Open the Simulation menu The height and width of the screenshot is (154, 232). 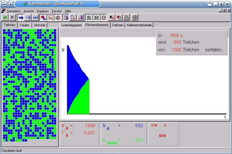pos(14,11)
